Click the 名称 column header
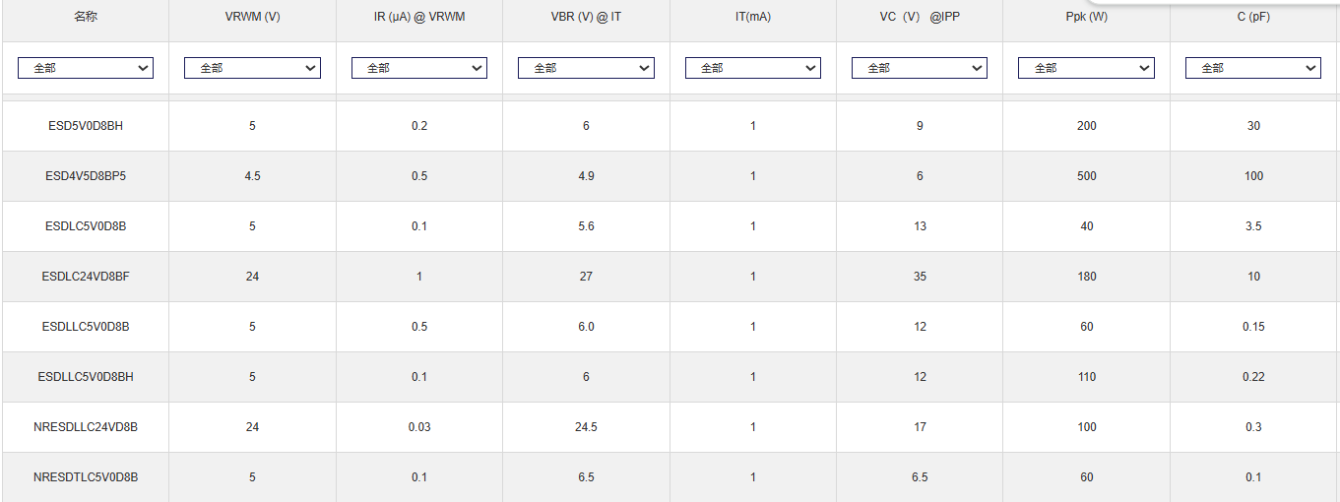This screenshot has height=502, width=1340. pos(86,17)
